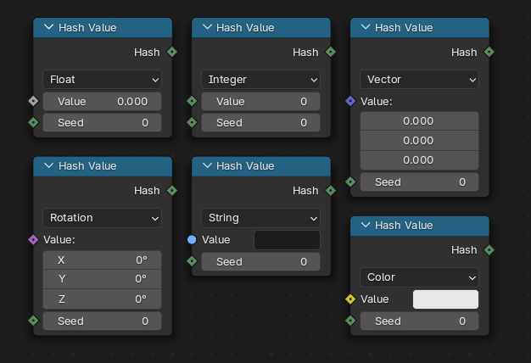Click Seed input socket on Integer node
The height and width of the screenshot is (363, 531).
coord(192,122)
